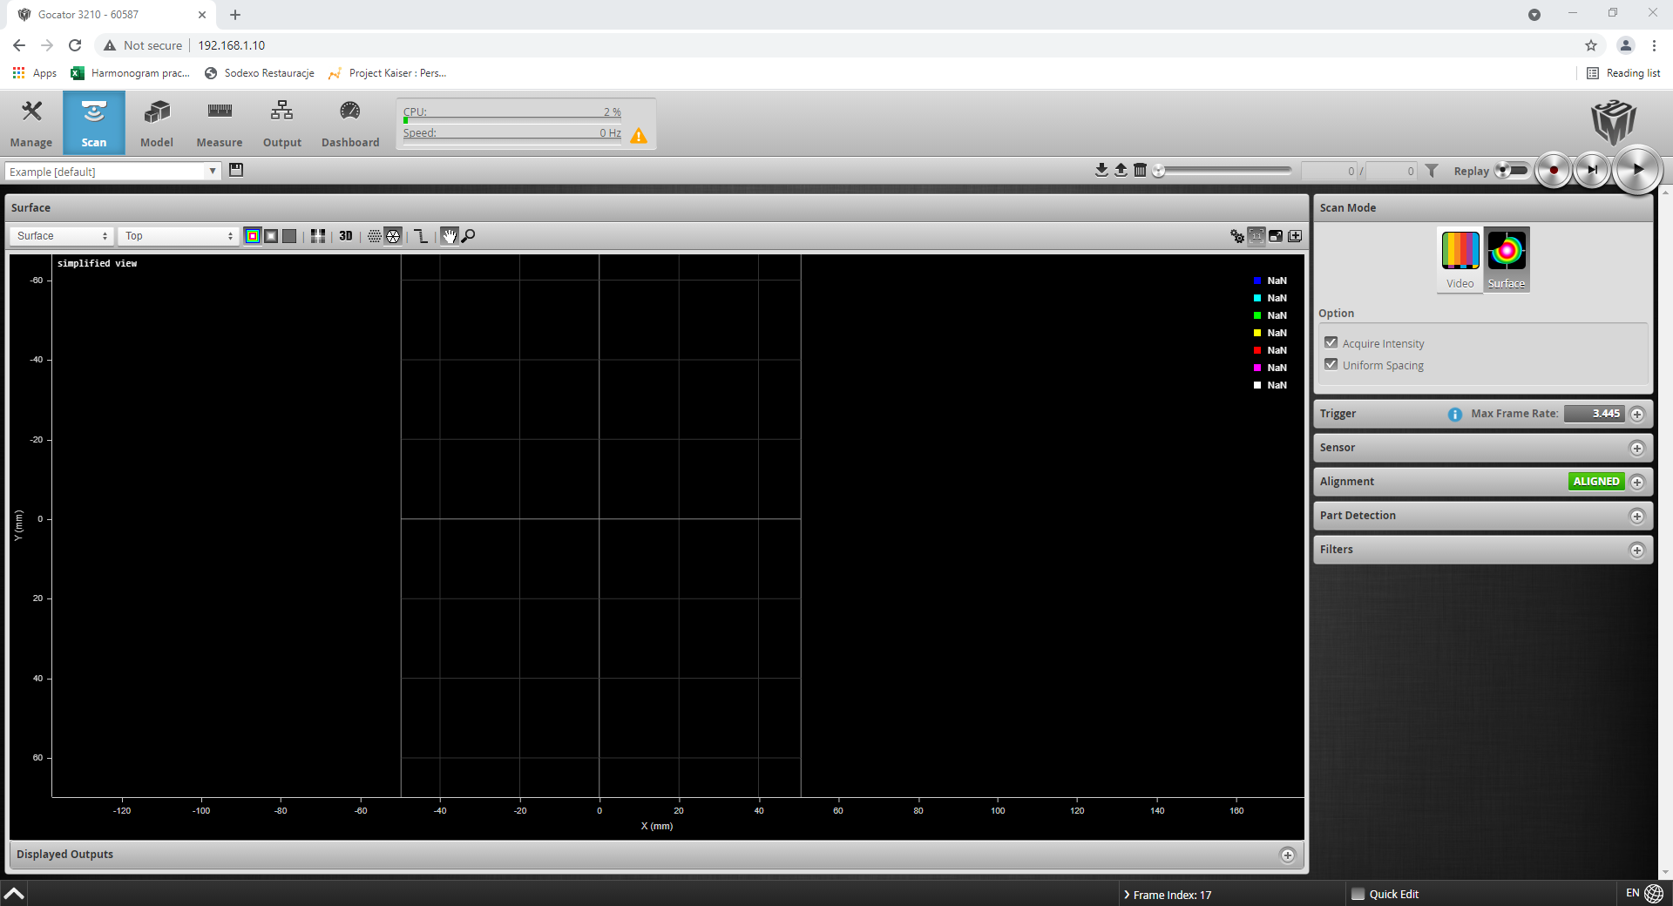
Task: Uncheck Acquire Intensity option
Action: click(1331, 343)
